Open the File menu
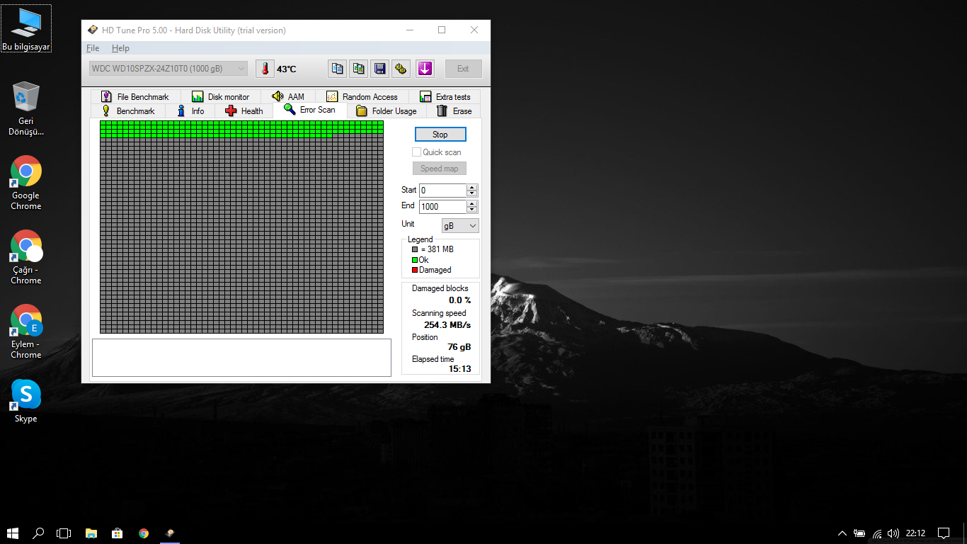Image resolution: width=967 pixels, height=544 pixels. pyautogui.click(x=93, y=48)
